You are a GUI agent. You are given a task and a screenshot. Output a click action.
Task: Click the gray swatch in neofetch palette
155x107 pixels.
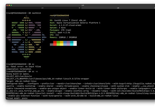[x=52, y=45]
